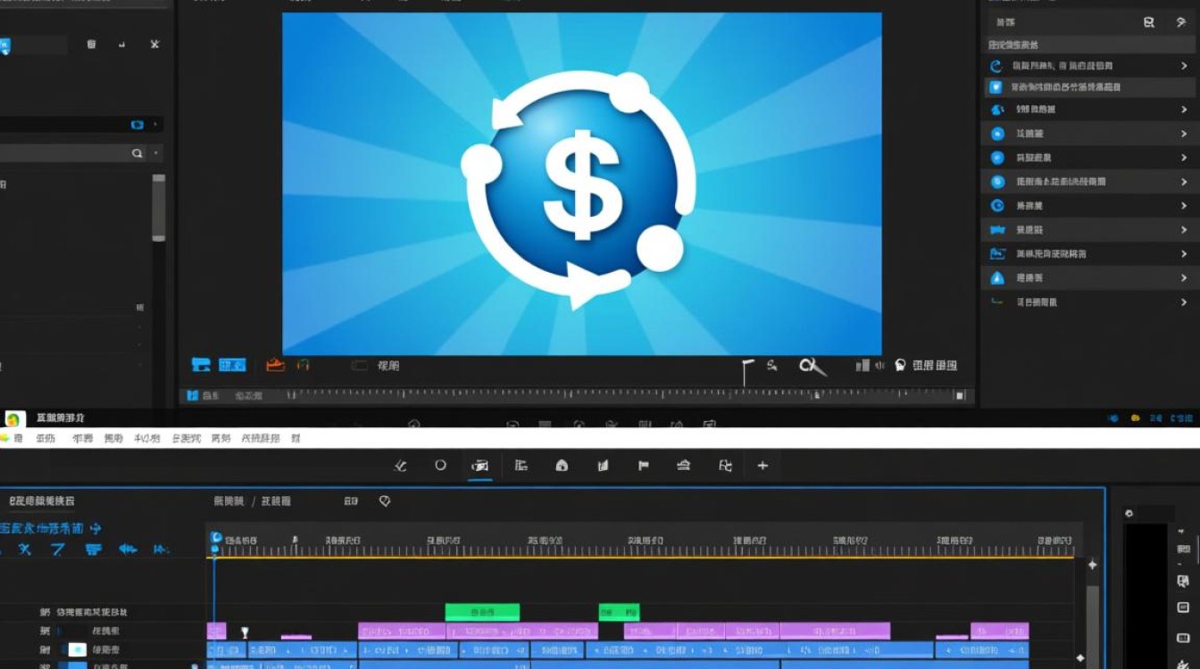Click the book-shaped icon left of the flag icon
Screen dimensions: 1200x669
603,466
